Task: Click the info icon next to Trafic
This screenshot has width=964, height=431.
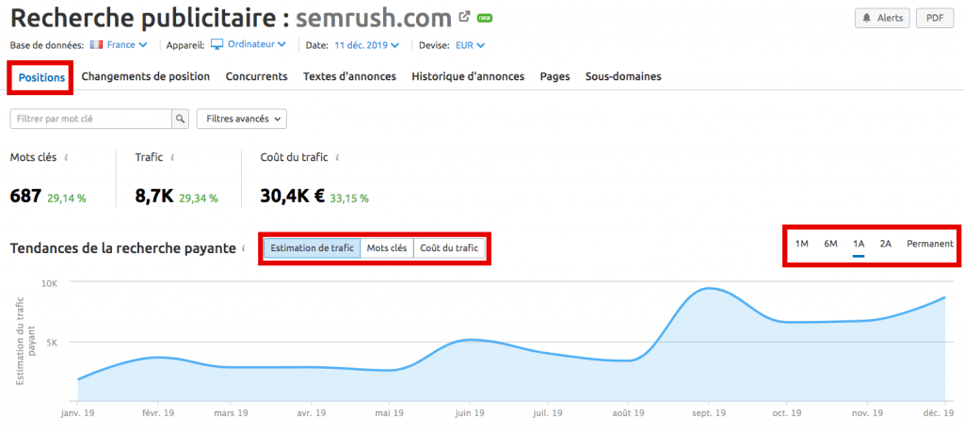Action: pos(173,158)
